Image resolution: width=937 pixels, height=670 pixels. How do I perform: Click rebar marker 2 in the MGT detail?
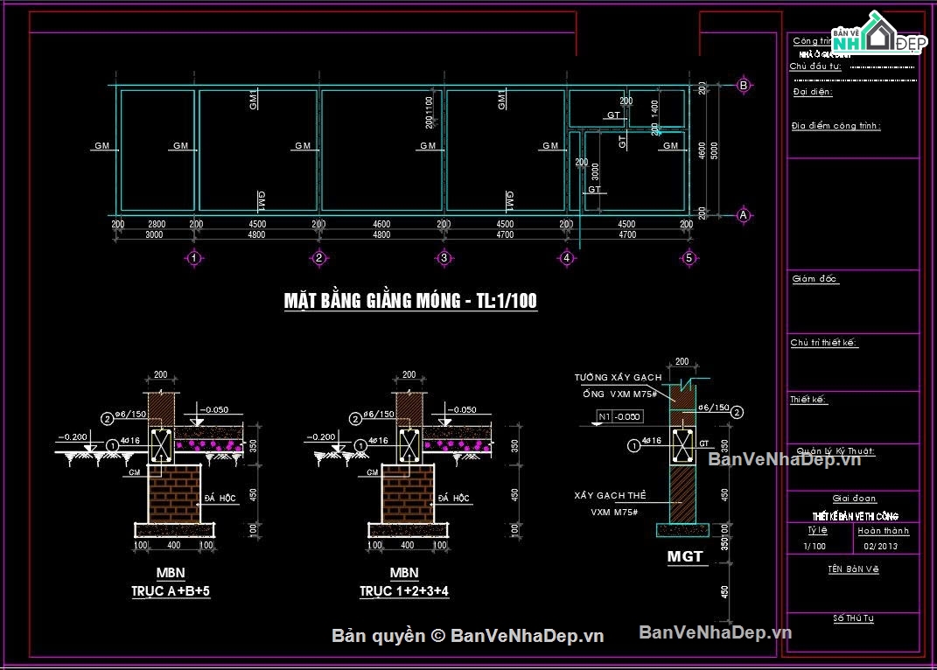(x=738, y=412)
